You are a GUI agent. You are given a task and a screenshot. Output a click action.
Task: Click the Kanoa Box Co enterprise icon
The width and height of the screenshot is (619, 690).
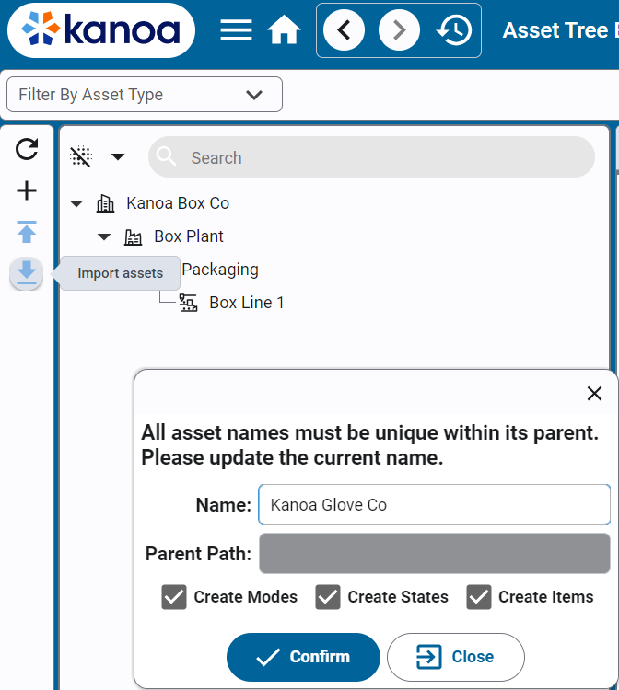tap(105, 203)
